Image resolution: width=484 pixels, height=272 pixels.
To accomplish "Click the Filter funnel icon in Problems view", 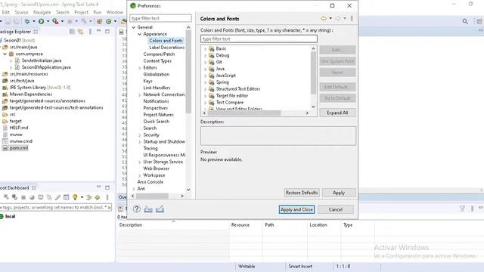I will pyautogui.click(x=462, y=209).
